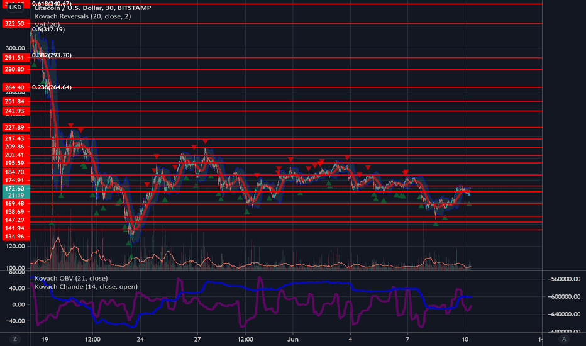Screen dimensions: 586x346
Task: Select the Vol (20) indicator legend
Action: (x=47, y=25)
